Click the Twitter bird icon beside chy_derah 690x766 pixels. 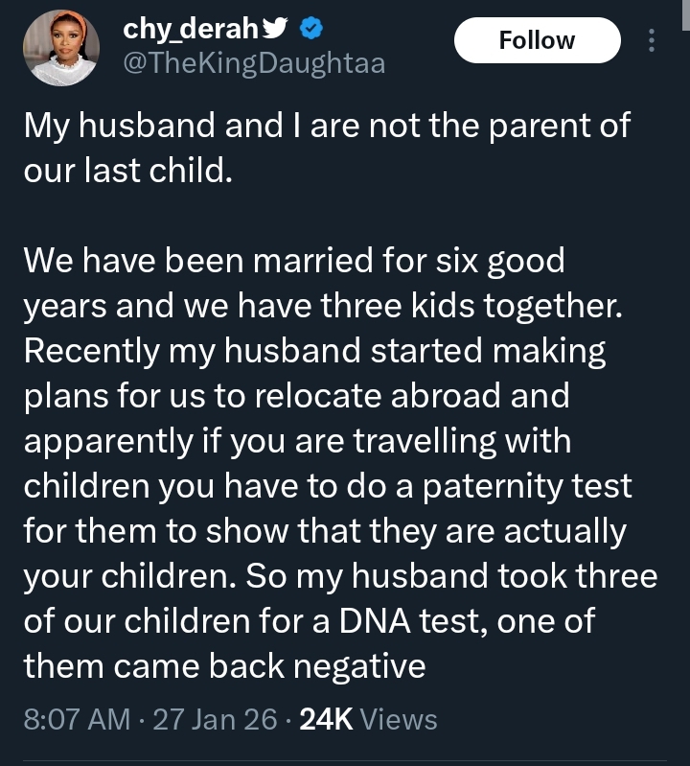tap(274, 30)
